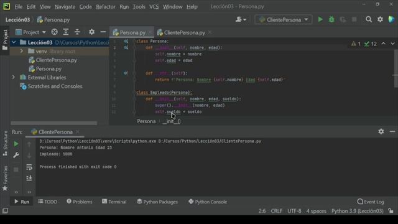Open the VCS menu
Viewport: 398px width, 224px height.
(154, 7)
